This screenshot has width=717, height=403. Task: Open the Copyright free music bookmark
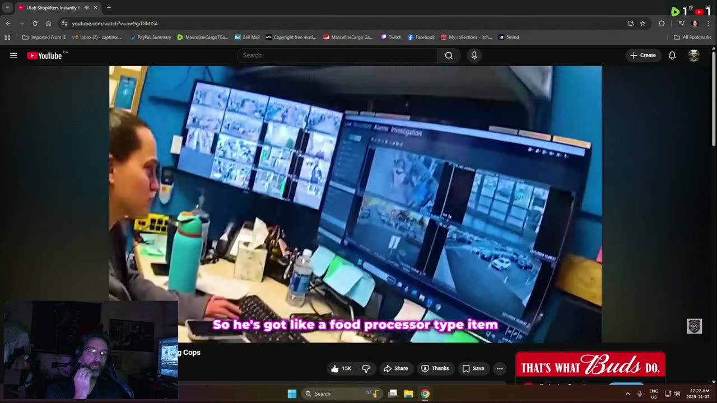291,37
